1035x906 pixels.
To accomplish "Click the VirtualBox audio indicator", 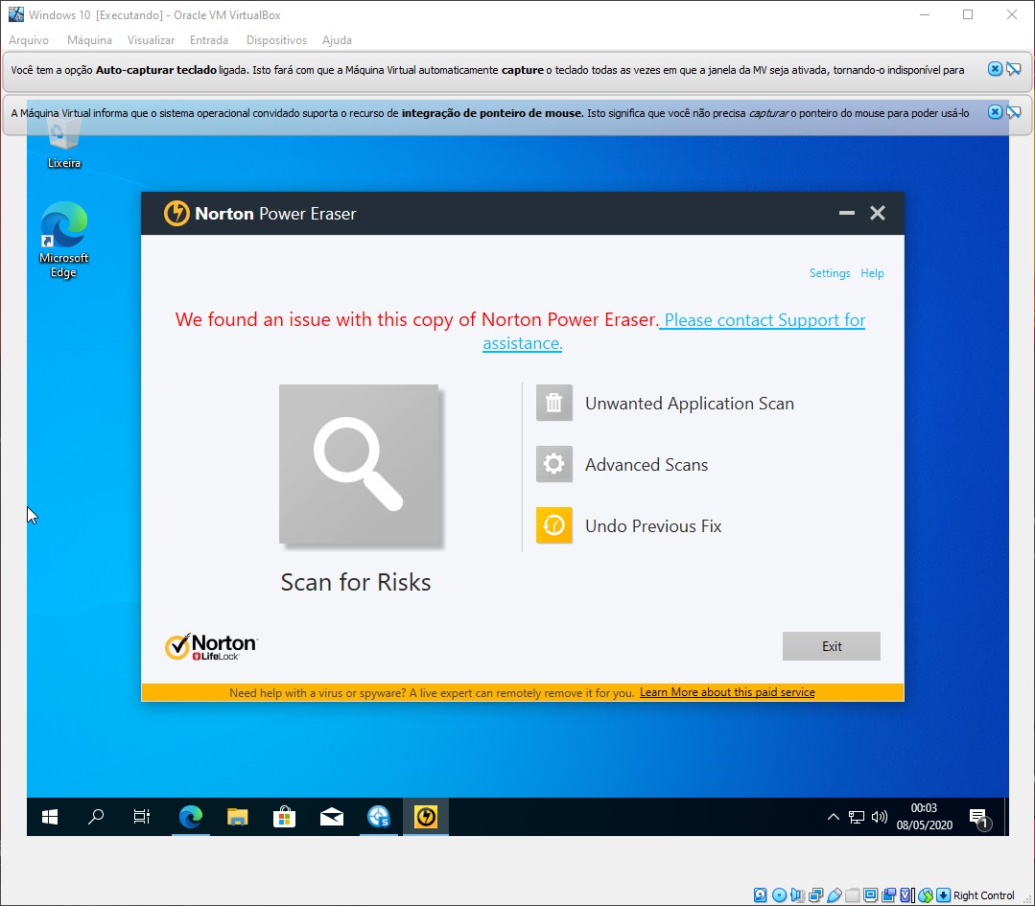I will [x=797, y=894].
